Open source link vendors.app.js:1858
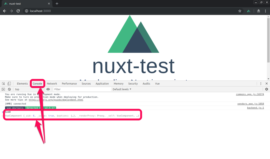This screenshot has width=270, height=159. pyautogui.click(x=250, y=104)
